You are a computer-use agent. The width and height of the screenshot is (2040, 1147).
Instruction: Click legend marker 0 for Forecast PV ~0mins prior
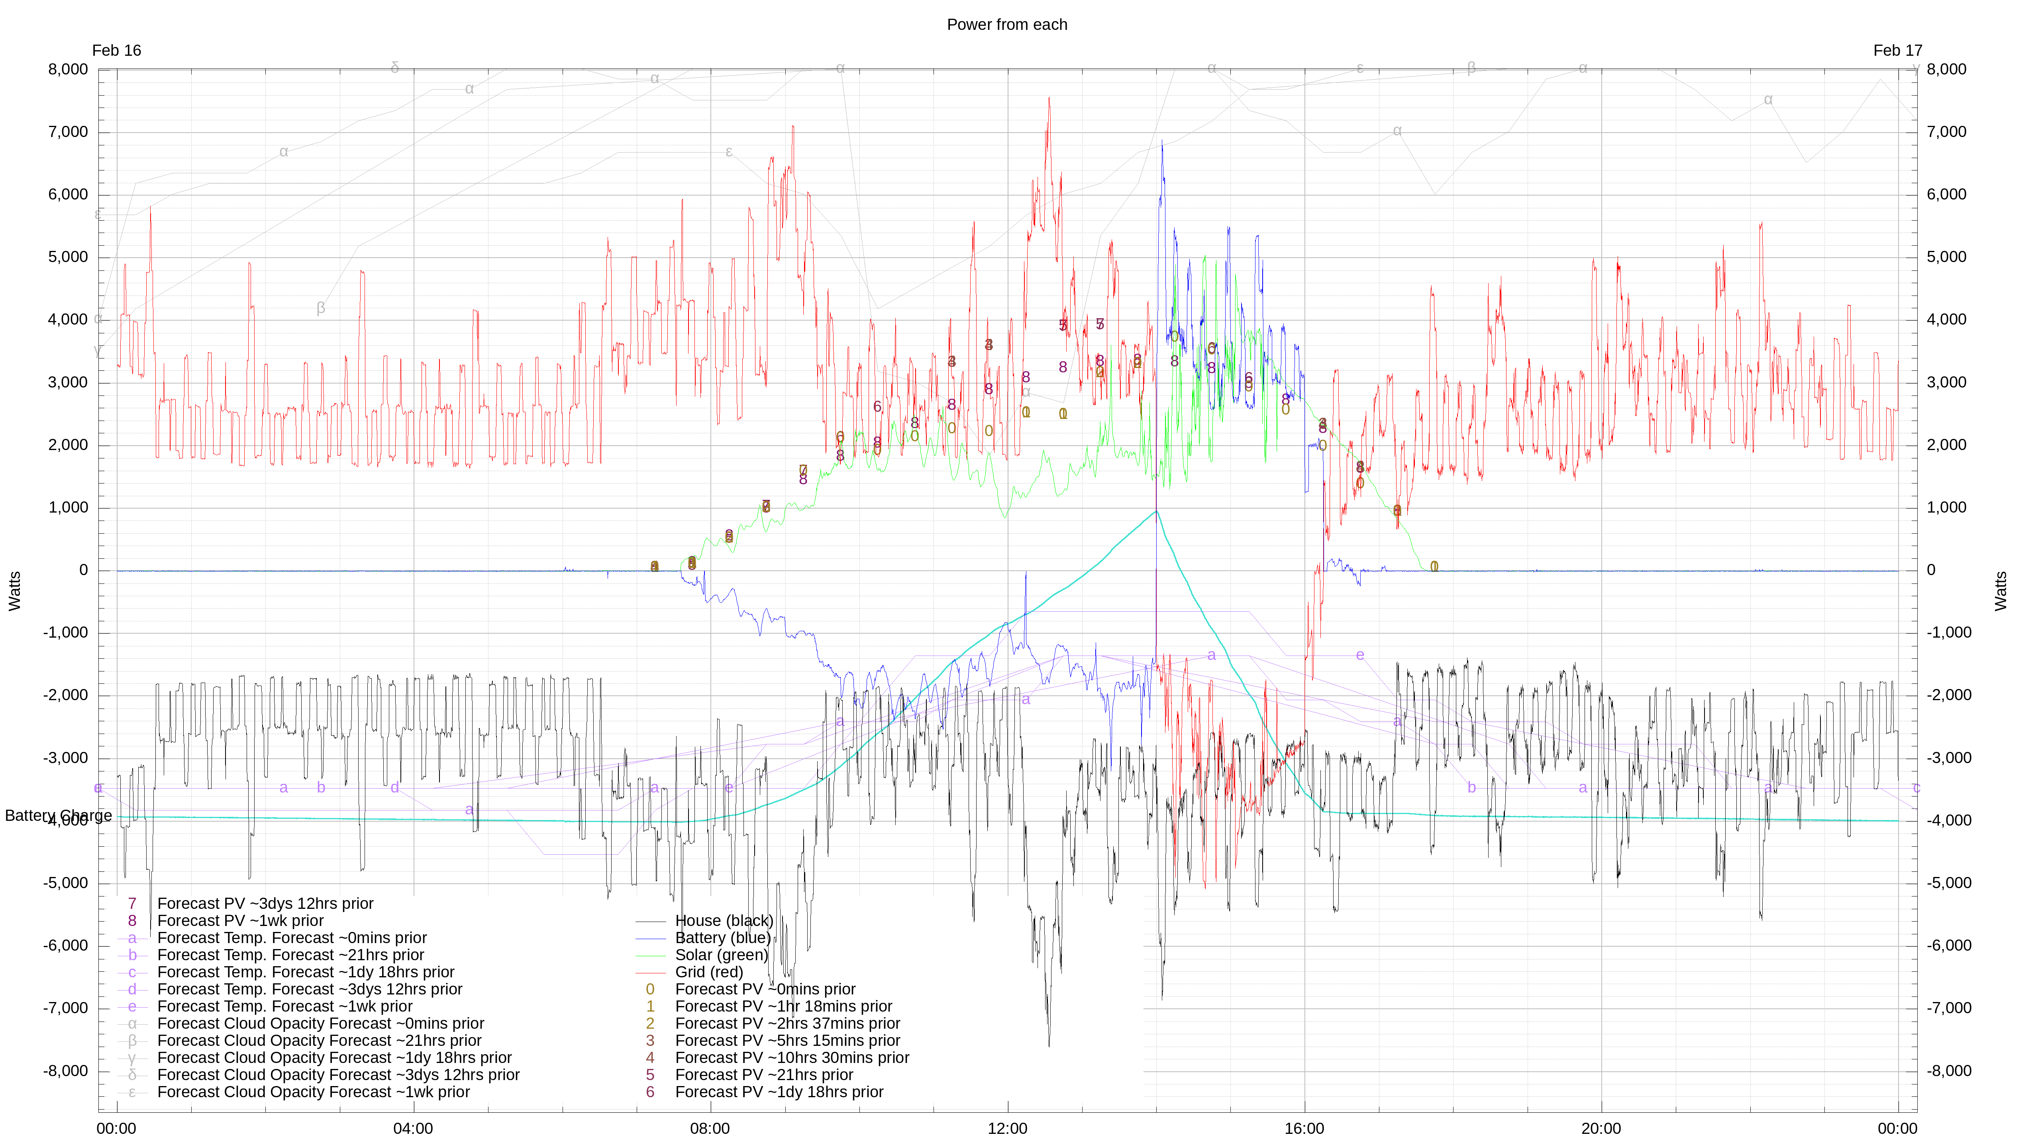pos(650,989)
